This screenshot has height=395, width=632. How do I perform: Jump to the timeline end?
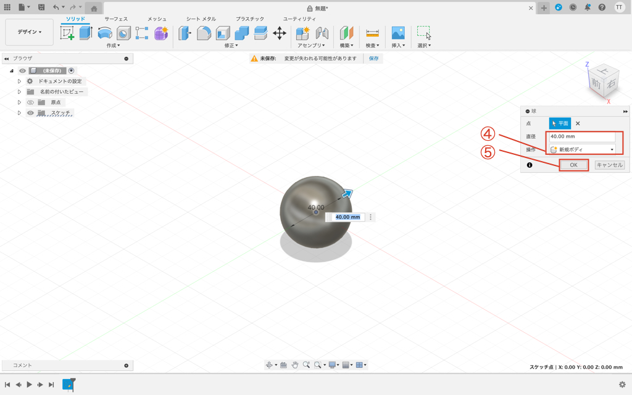[51, 385]
